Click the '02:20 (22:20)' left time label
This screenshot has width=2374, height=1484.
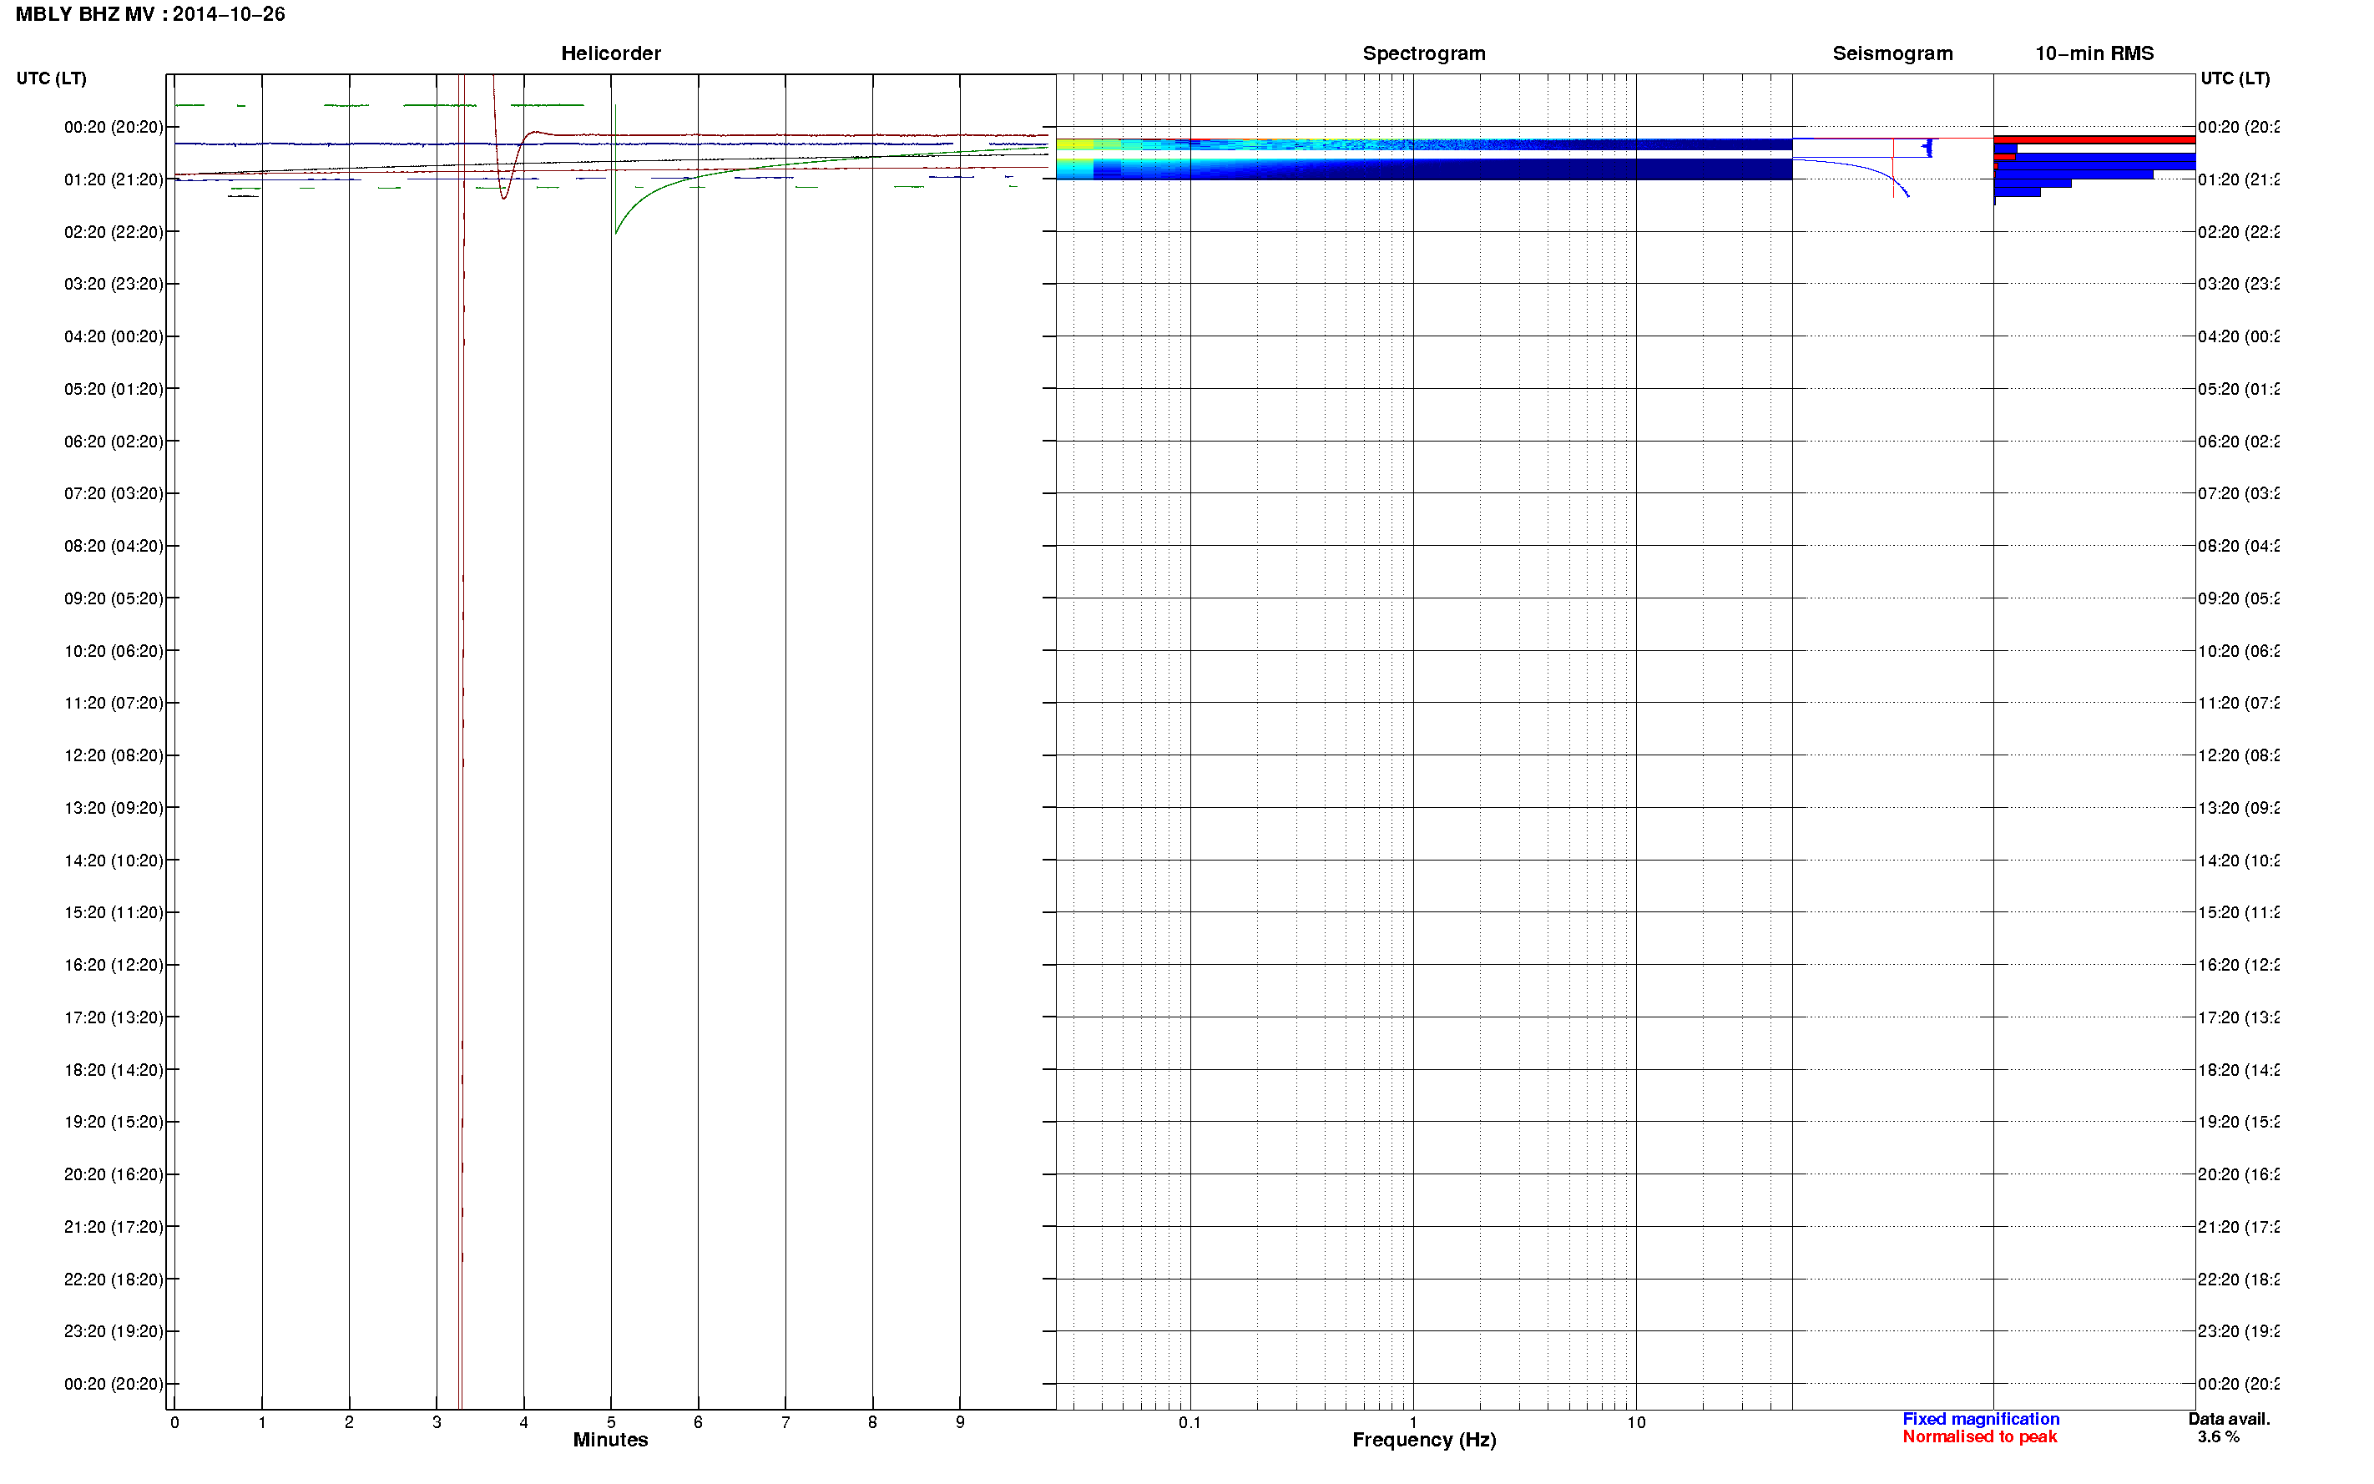pos(114,232)
